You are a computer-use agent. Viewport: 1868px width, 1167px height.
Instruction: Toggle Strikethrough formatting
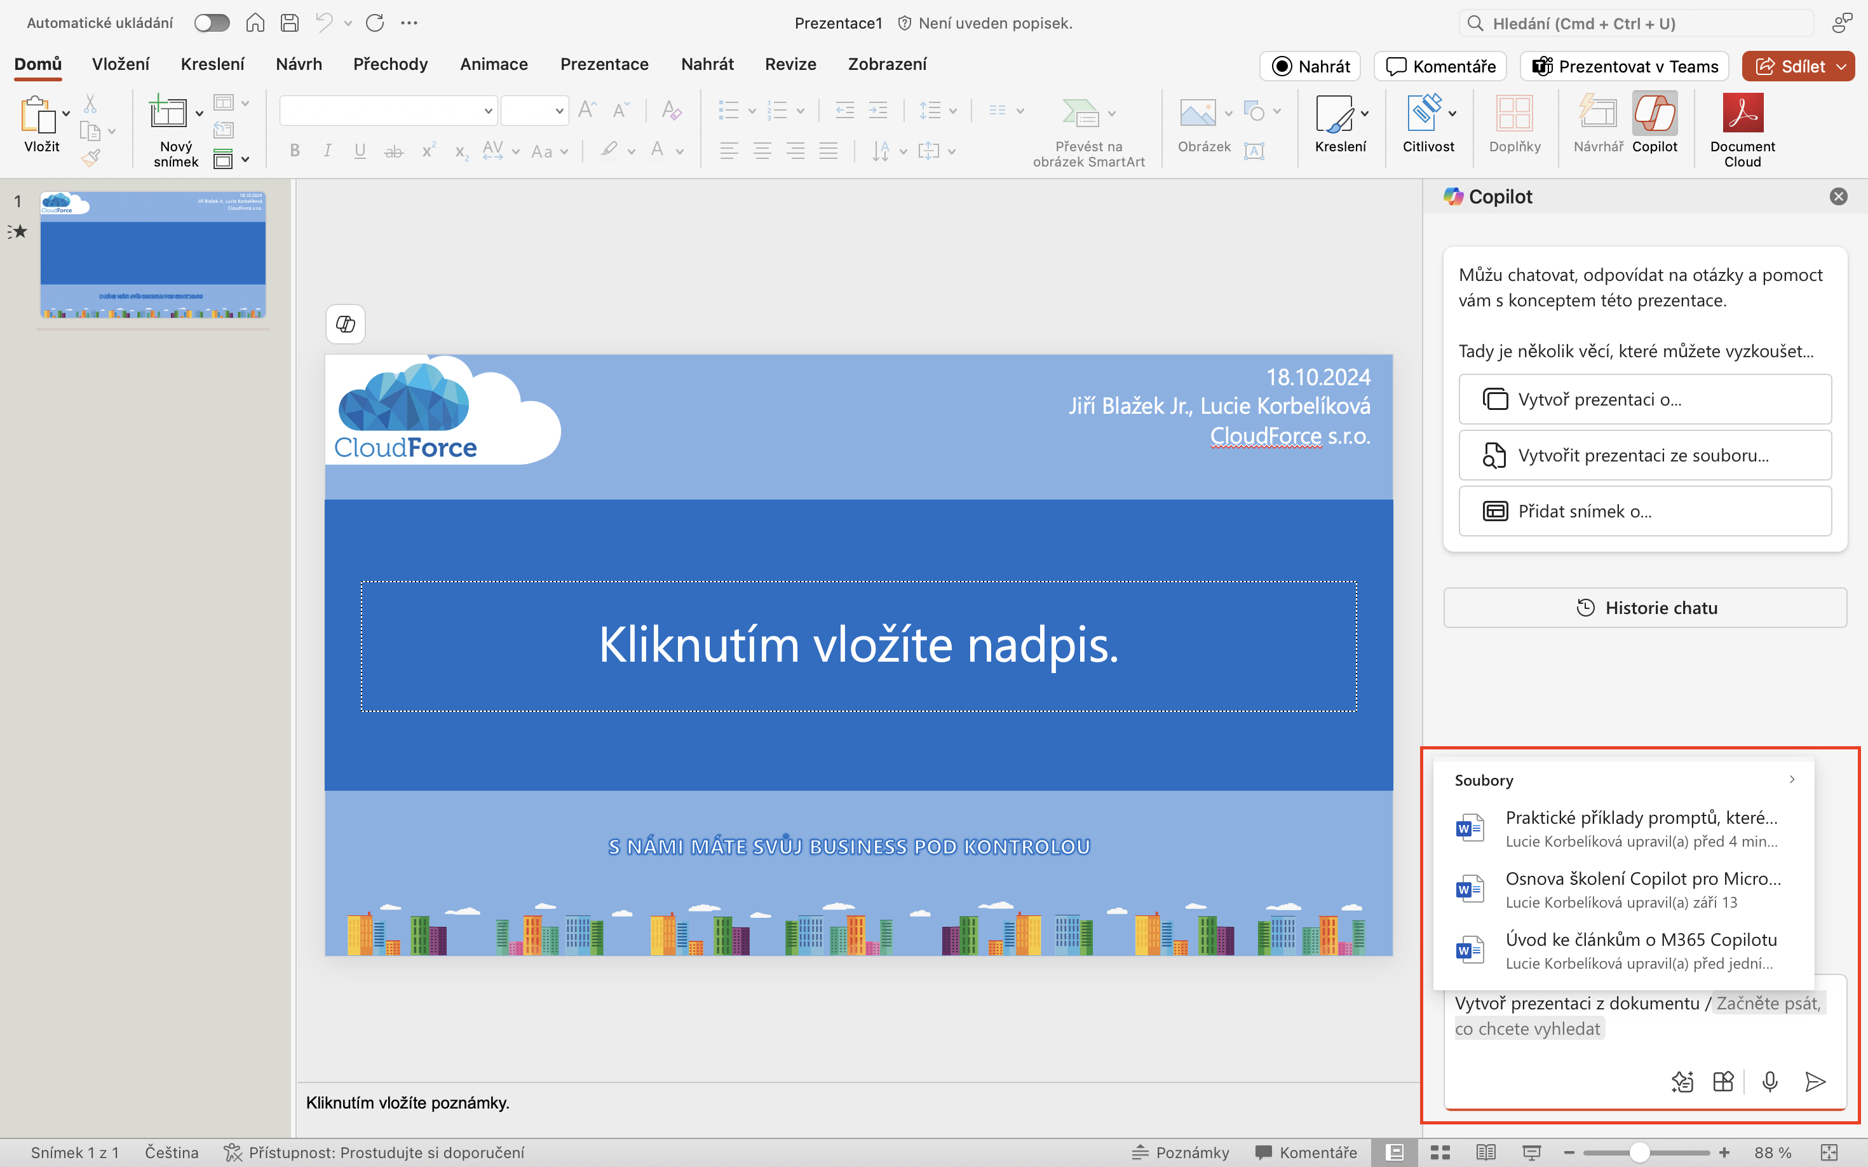pos(393,151)
